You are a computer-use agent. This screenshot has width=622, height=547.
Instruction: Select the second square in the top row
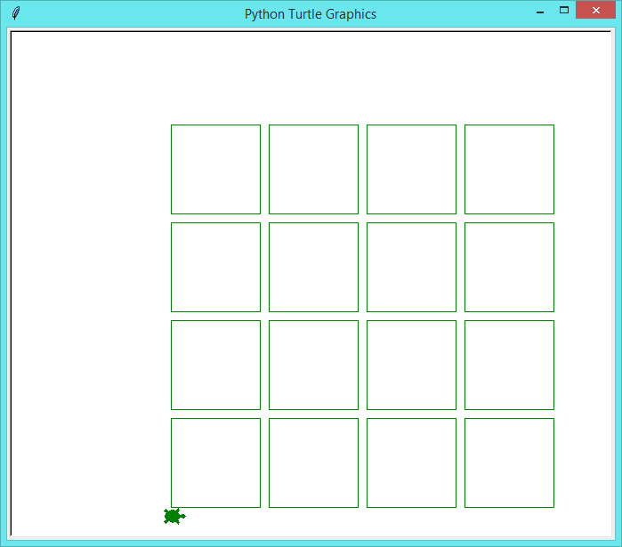click(x=313, y=169)
